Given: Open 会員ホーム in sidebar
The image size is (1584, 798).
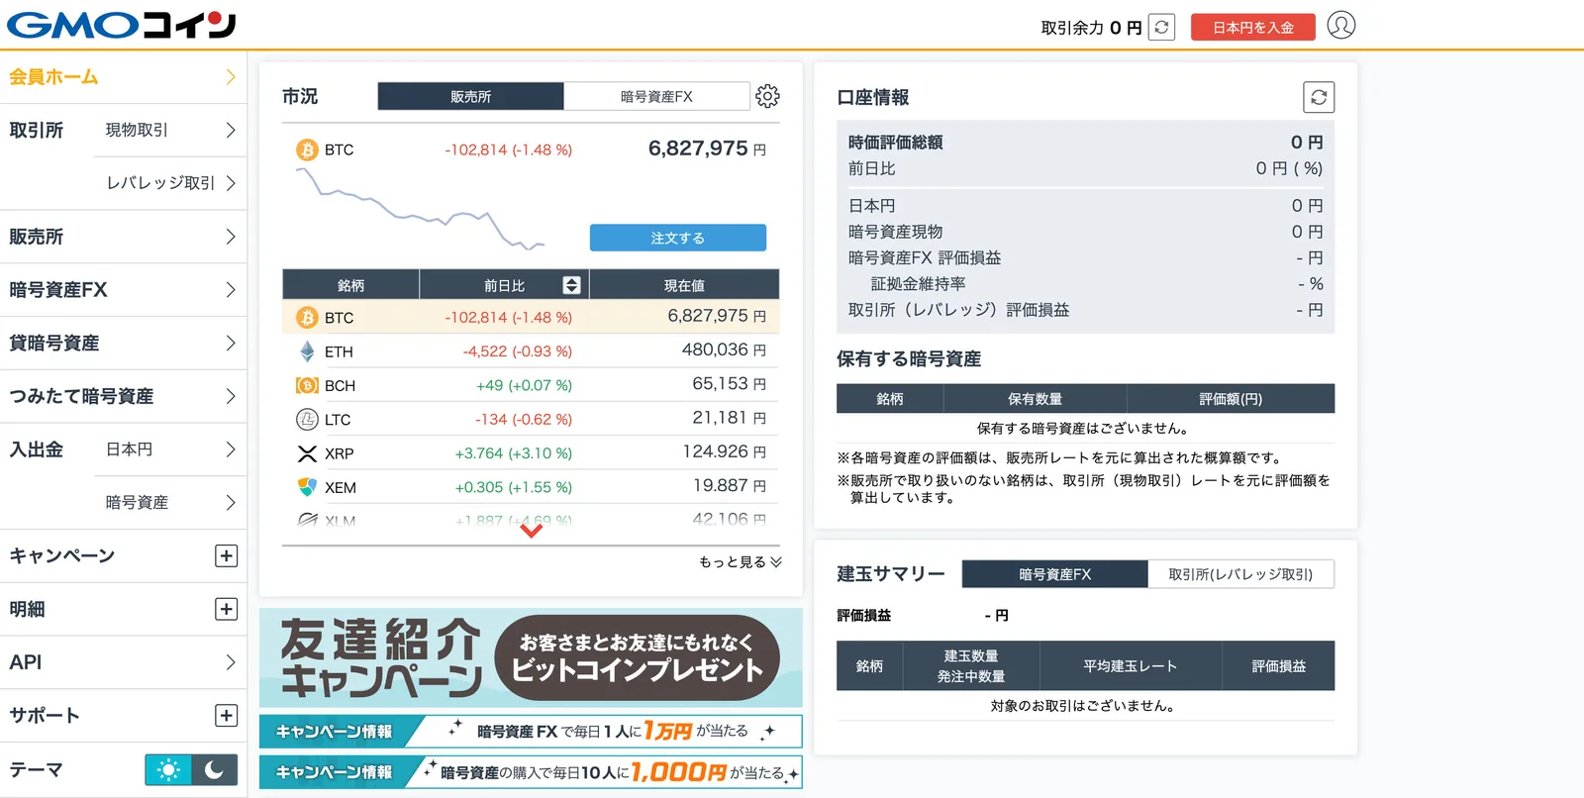Looking at the screenshot, I should 123,76.
